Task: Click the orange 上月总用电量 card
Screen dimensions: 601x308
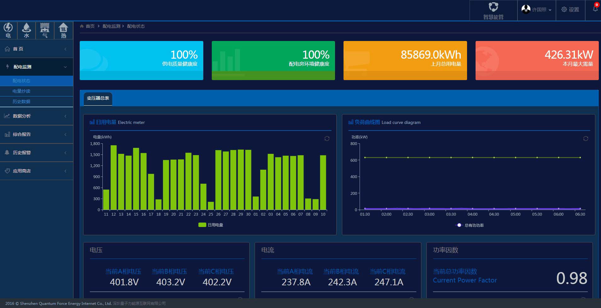Action: [405, 61]
